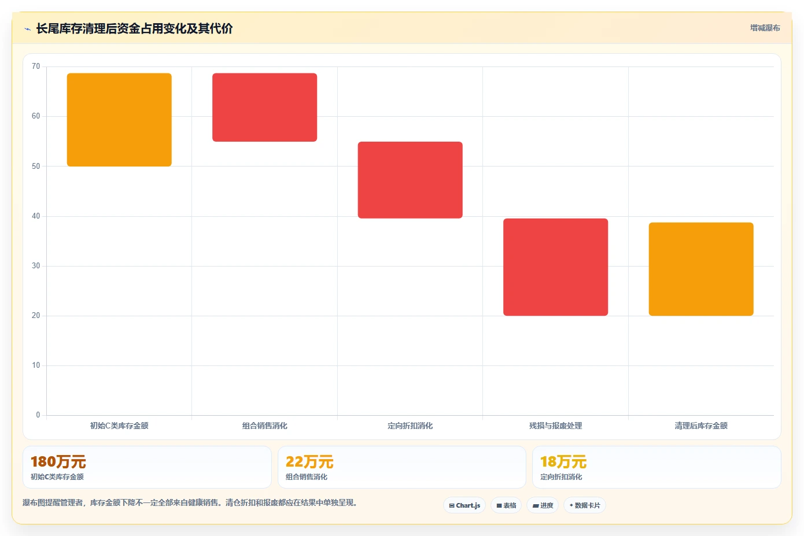Click the x-axis label 定向折扣消化
804x536 pixels.
click(410, 426)
